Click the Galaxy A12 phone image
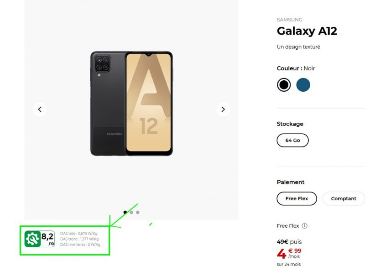 click(131, 104)
